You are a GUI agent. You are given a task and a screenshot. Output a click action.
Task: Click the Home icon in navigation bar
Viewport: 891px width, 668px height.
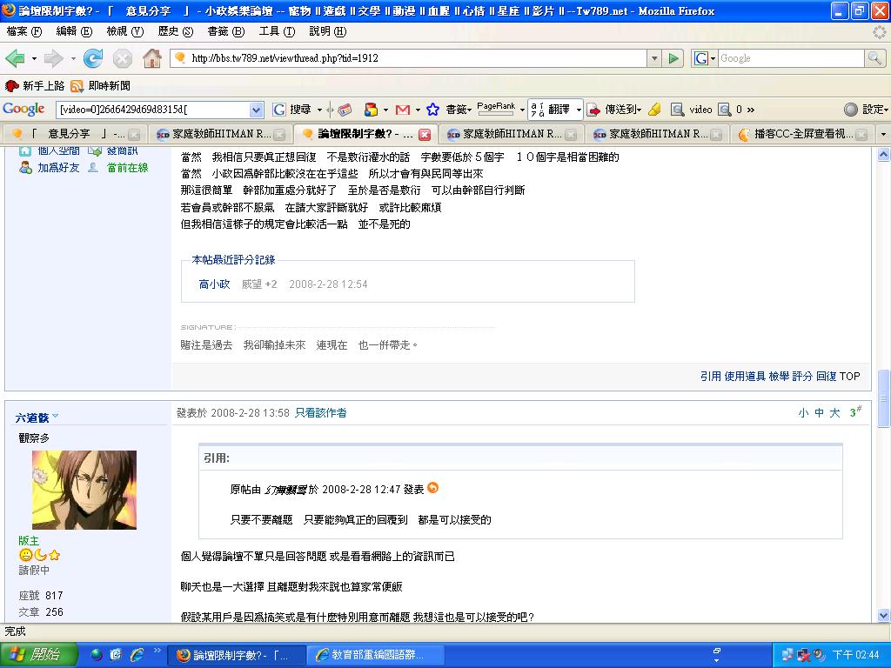click(151, 58)
